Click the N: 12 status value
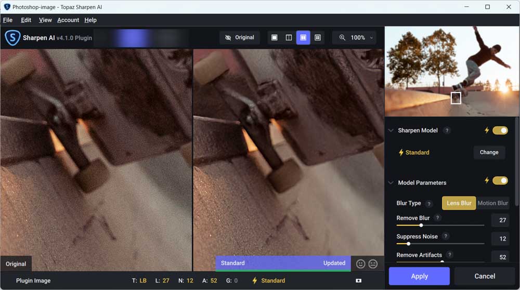Screen dimensions: 520x290 (186, 281)
